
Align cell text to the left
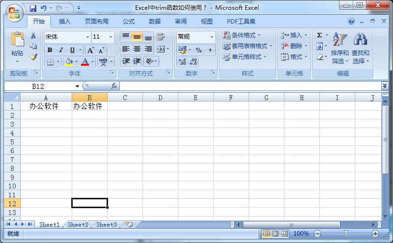126,49
